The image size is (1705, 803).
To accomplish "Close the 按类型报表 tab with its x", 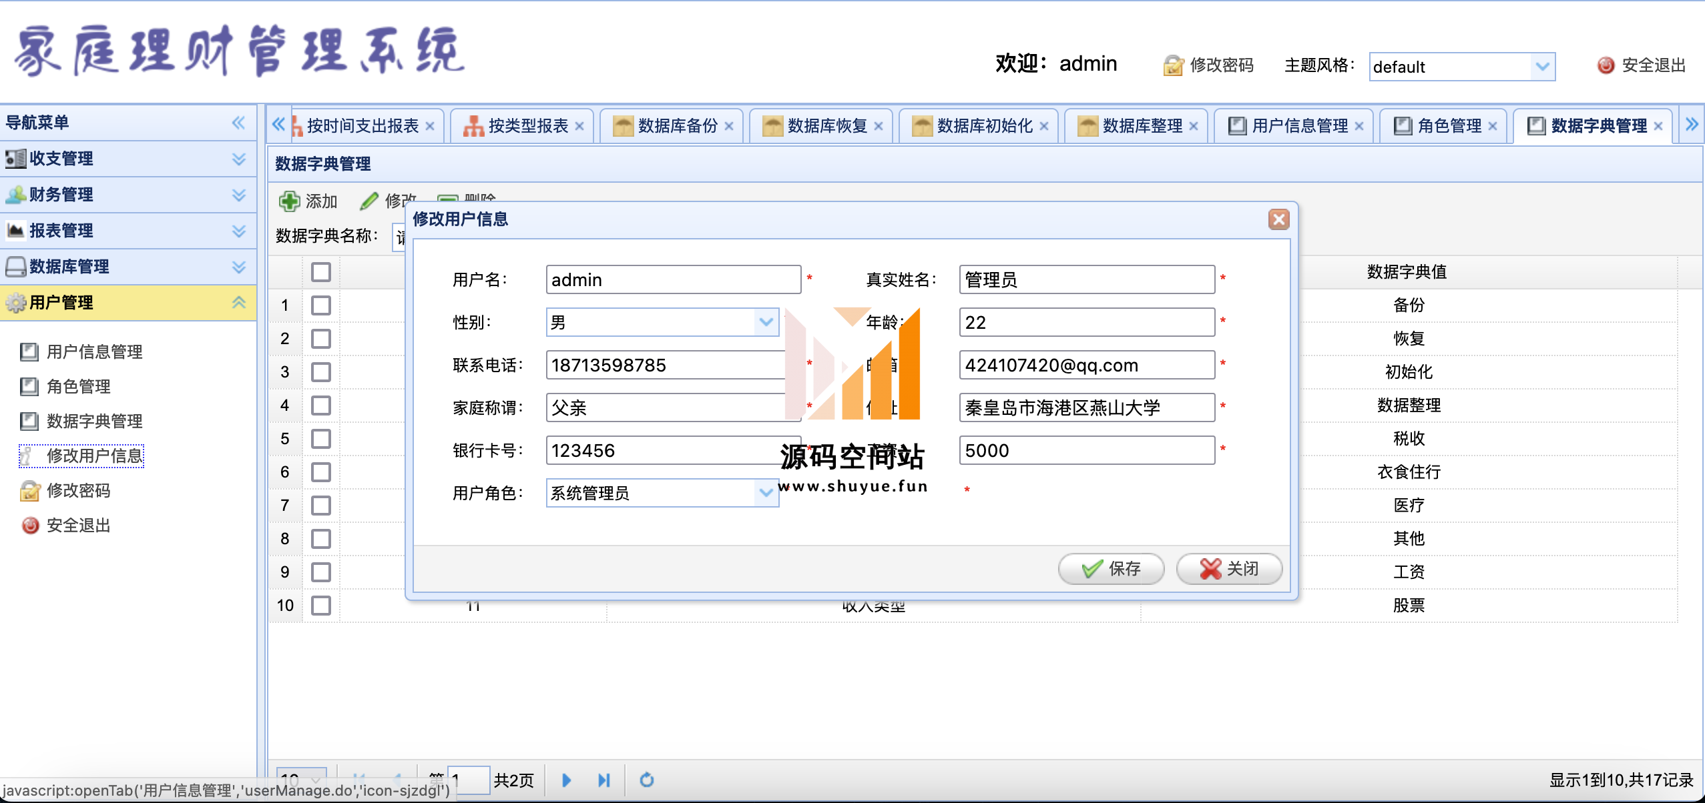I will pos(579,126).
